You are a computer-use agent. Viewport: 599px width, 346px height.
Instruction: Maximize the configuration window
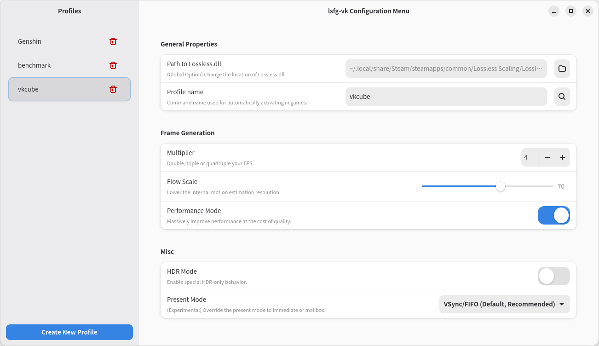pos(570,11)
